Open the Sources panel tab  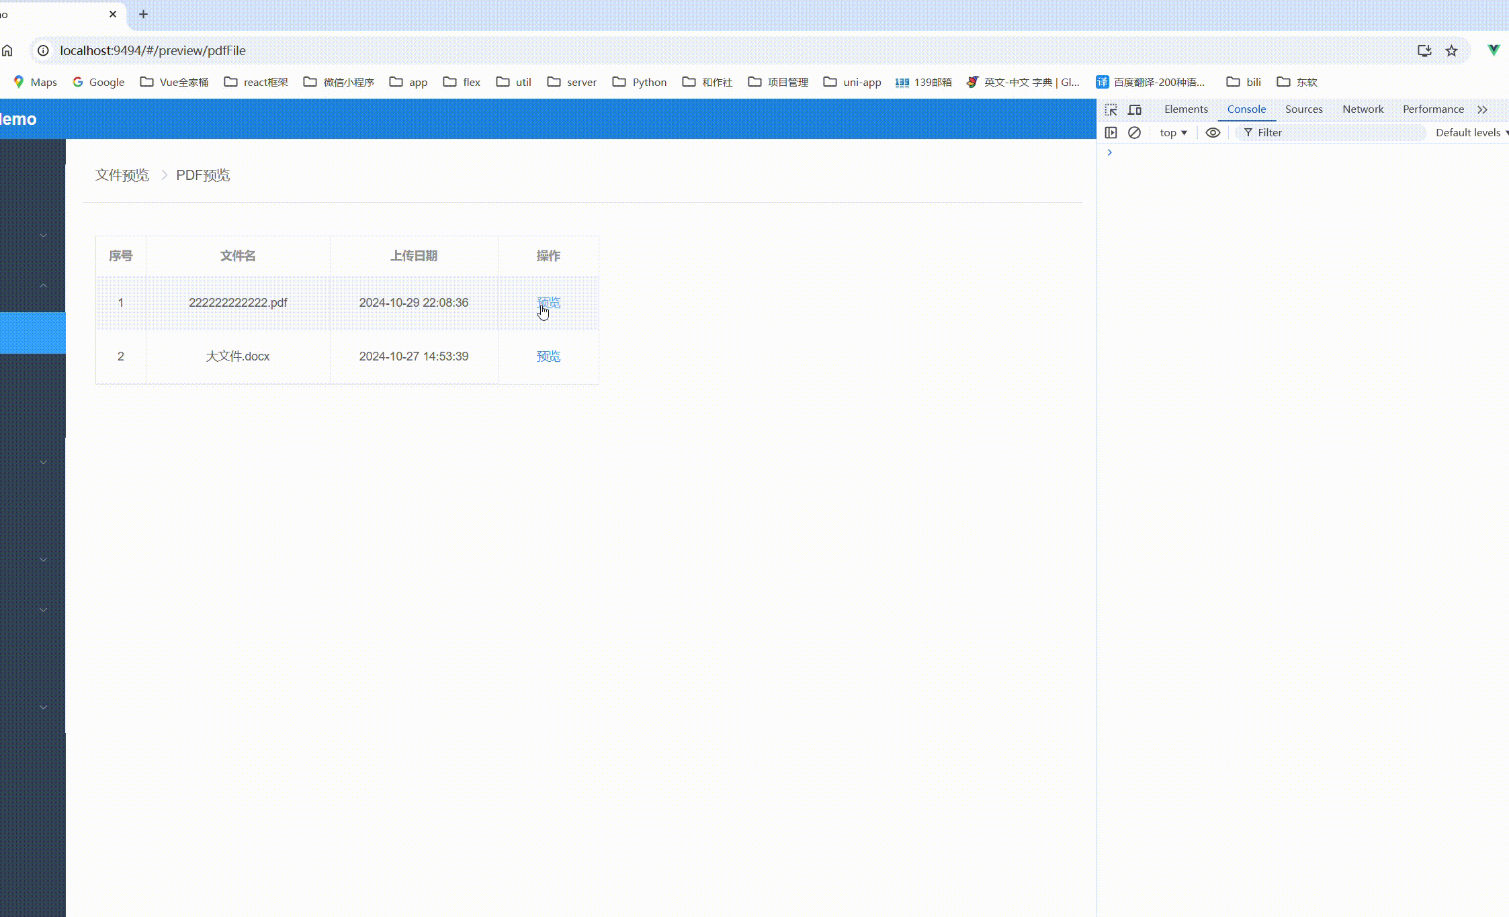click(1303, 108)
